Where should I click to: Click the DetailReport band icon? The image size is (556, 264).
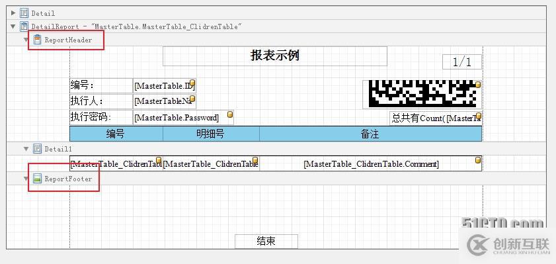[24, 26]
